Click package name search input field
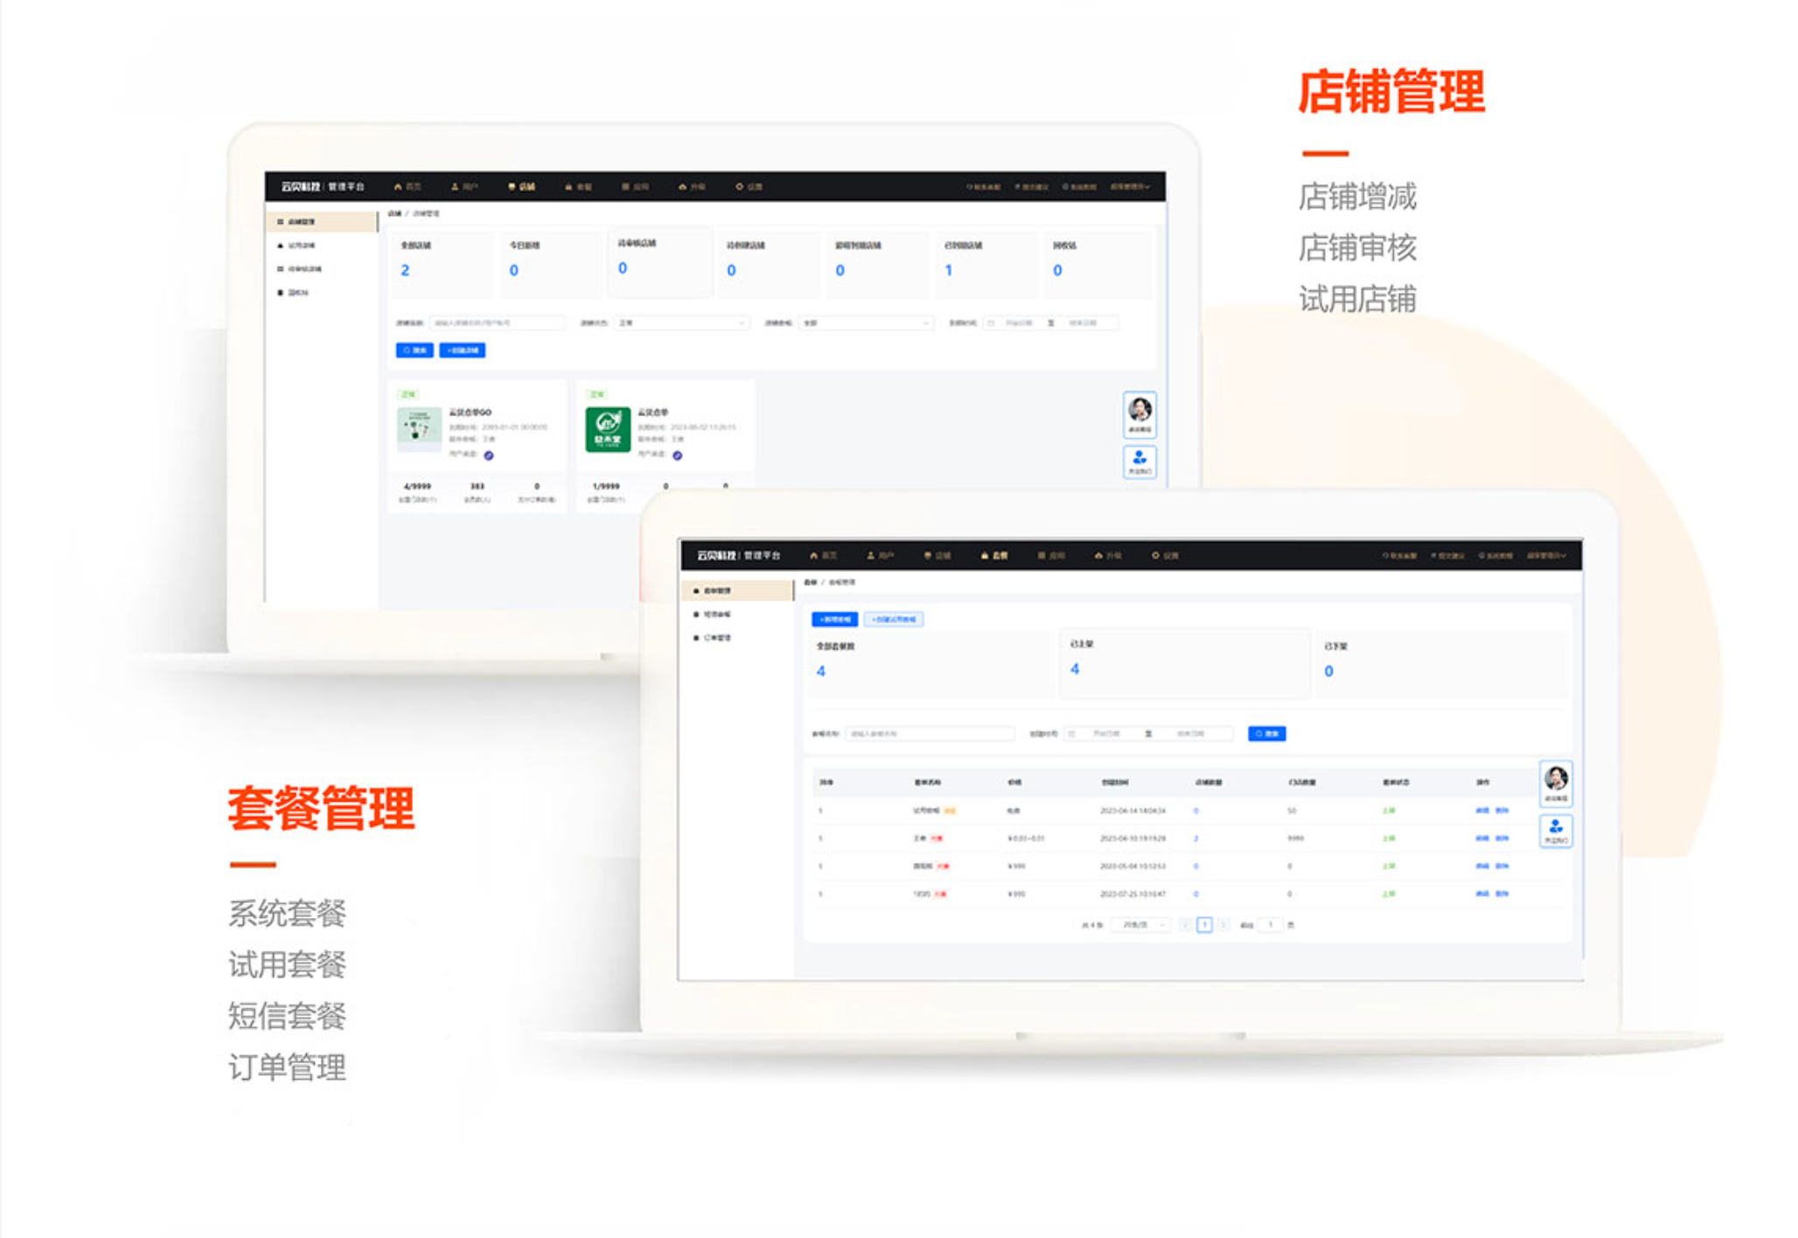 click(929, 734)
